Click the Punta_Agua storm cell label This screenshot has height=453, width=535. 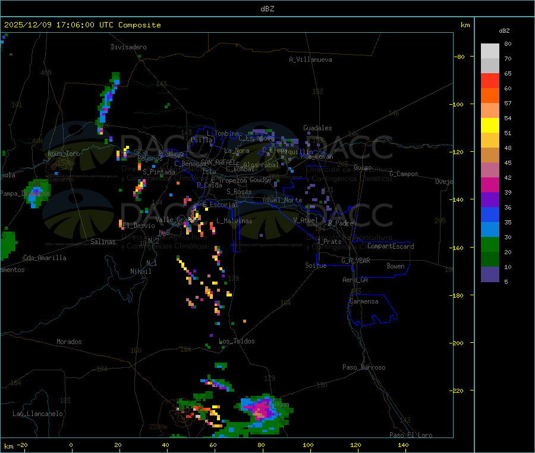point(271,405)
